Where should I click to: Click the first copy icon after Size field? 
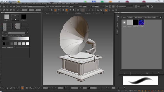click(x=148, y=7)
